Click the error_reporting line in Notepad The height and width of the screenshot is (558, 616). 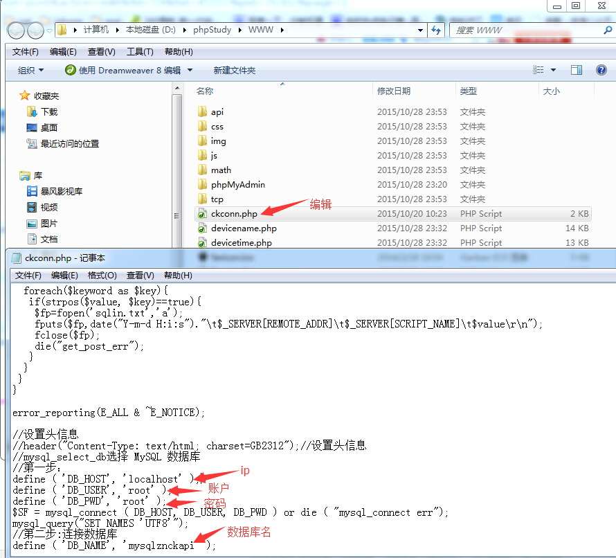click(109, 412)
